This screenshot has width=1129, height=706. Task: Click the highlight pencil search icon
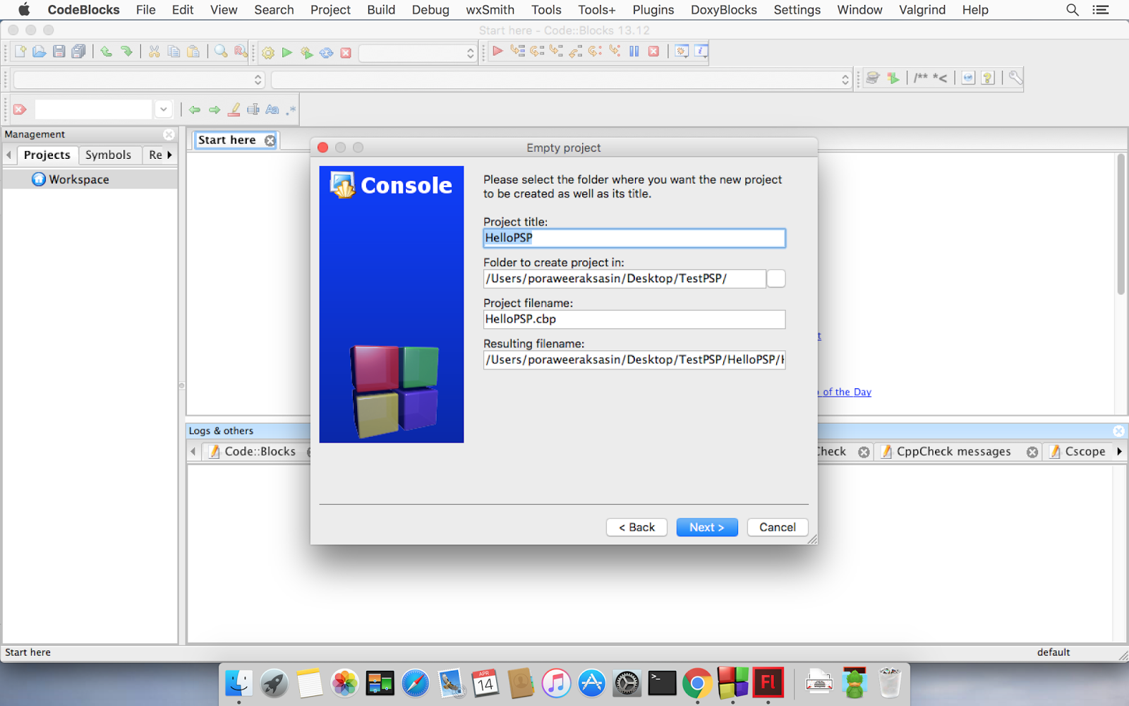234,109
